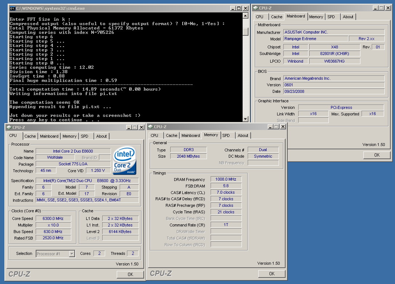
Task: Open Memory tab in processor CPU-Z window
Action: 69,136
